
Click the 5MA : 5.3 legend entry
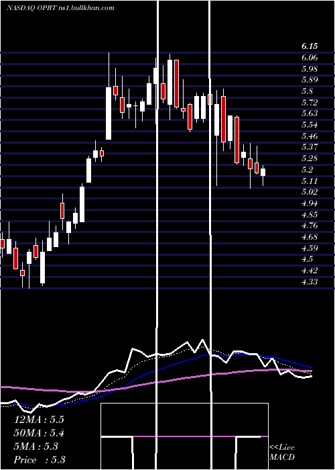(36, 446)
